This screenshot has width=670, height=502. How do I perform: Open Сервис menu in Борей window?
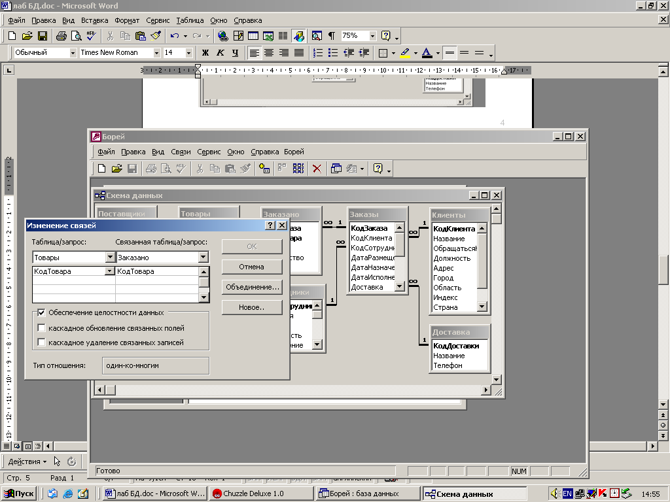click(x=209, y=152)
